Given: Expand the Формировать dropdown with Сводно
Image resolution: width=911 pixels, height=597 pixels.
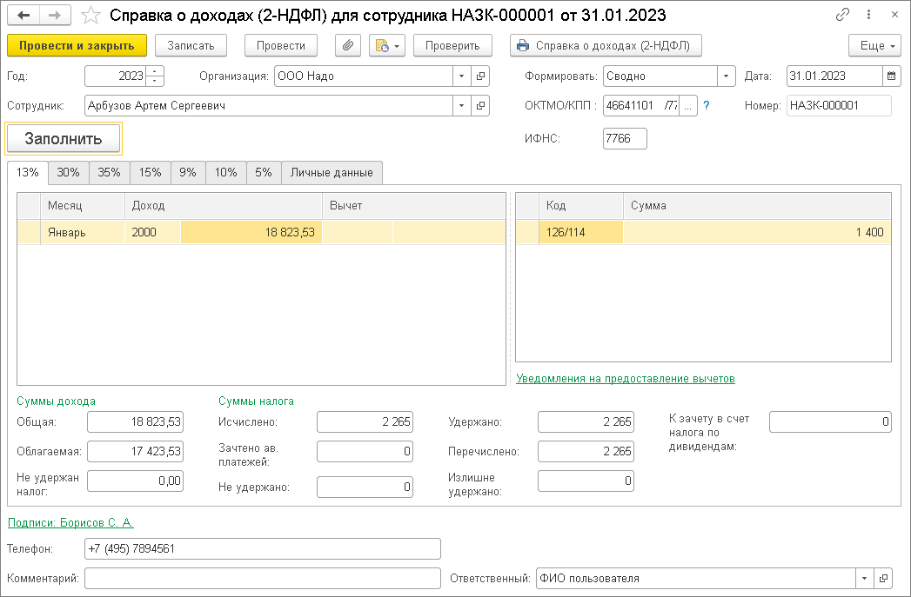Looking at the screenshot, I should coord(727,76).
